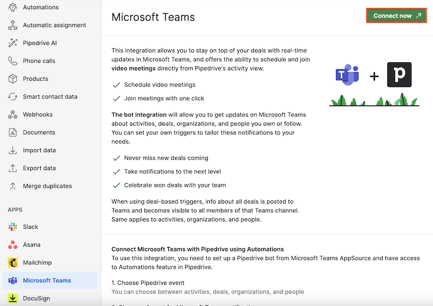
Task: Click the Microsoft Teams sidebar icon
Action: click(12, 281)
